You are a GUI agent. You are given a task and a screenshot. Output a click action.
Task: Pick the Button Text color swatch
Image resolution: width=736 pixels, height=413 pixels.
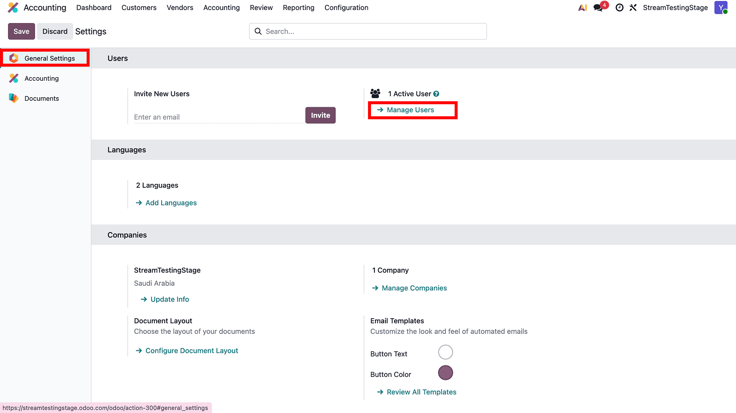tap(446, 352)
